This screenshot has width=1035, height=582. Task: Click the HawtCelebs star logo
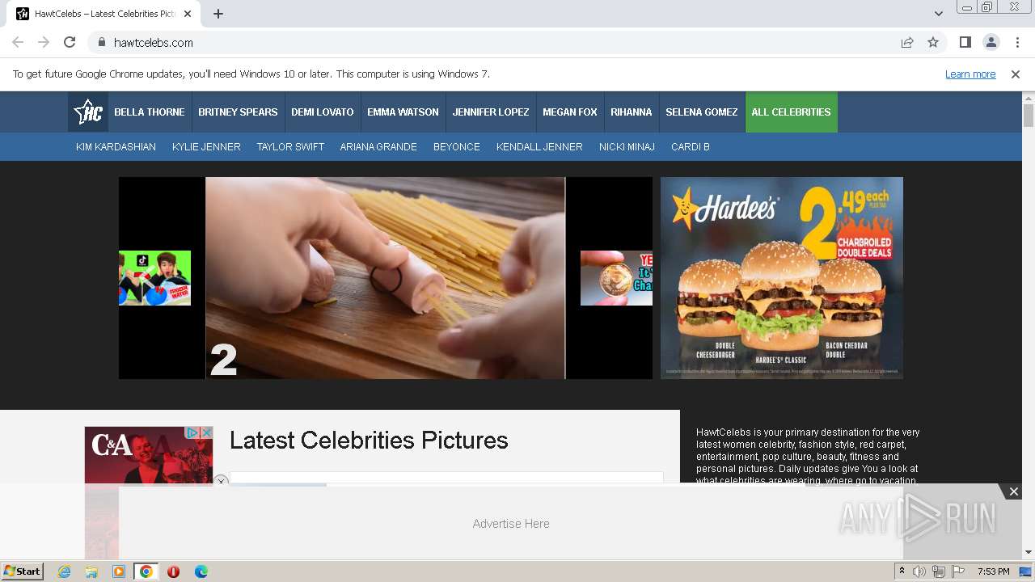(x=87, y=112)
